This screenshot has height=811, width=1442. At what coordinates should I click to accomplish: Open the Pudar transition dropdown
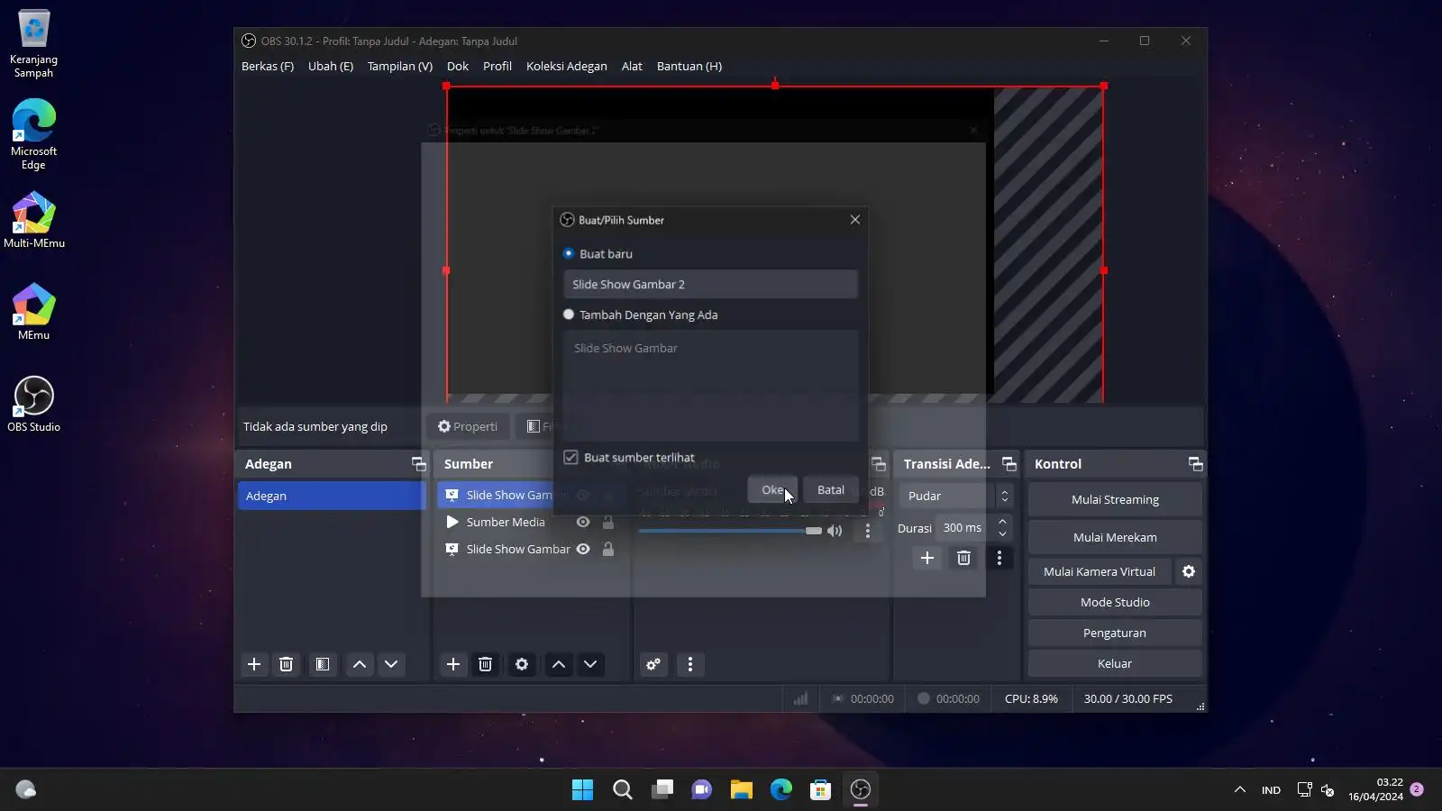point(955,496)
